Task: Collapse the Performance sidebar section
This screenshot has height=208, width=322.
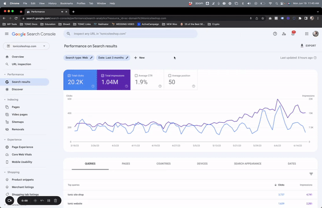Action: coord(5,75)
